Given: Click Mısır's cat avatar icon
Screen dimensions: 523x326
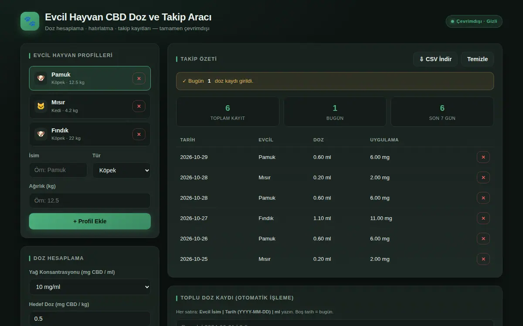Looking at the screenshot, I should coord(41,106).
